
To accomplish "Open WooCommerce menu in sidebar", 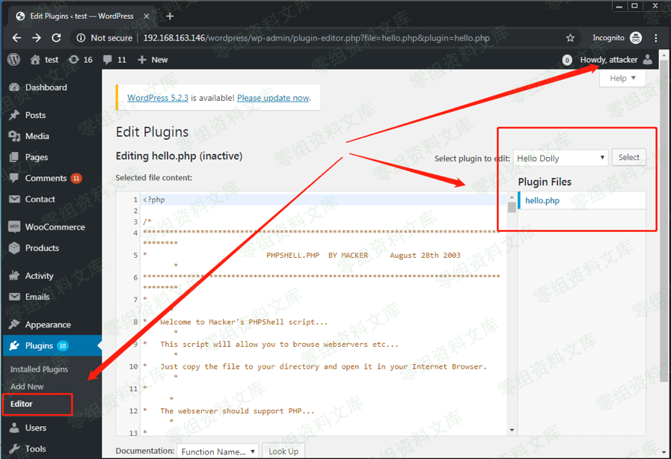I will click(55, 227).
